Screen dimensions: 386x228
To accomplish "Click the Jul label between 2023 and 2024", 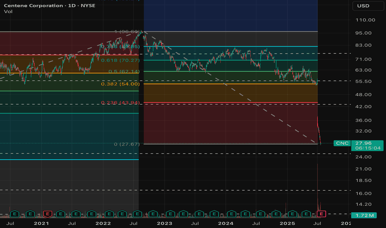I will 195,223.
